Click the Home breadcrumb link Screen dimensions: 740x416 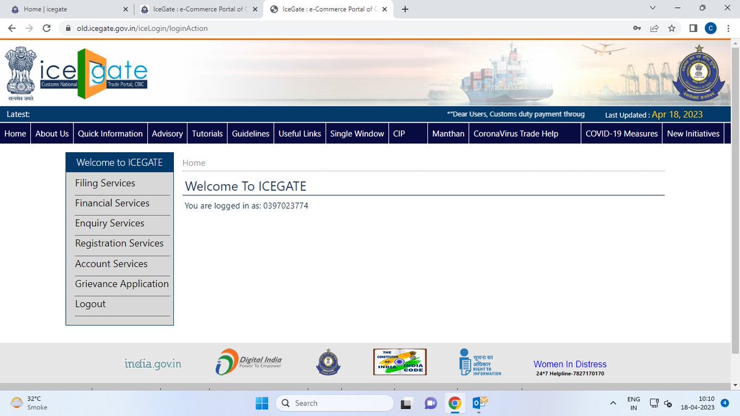click(x=194, y=163)
